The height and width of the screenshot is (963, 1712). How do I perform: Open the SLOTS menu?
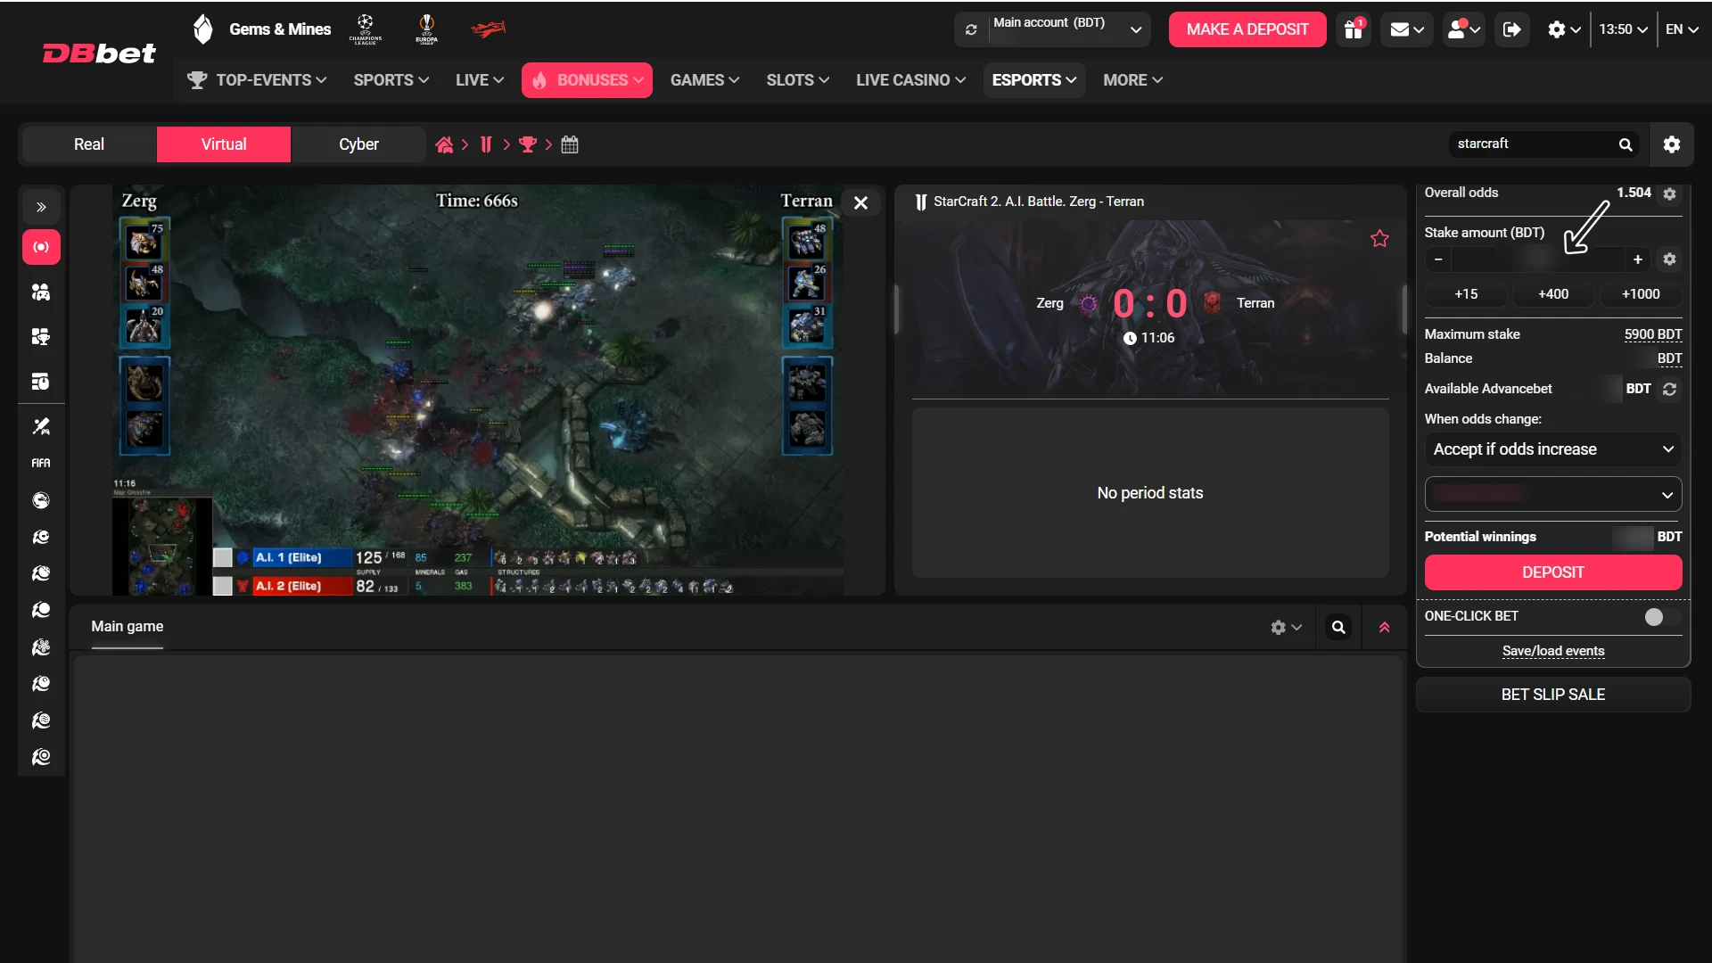(x=798, y=80)
